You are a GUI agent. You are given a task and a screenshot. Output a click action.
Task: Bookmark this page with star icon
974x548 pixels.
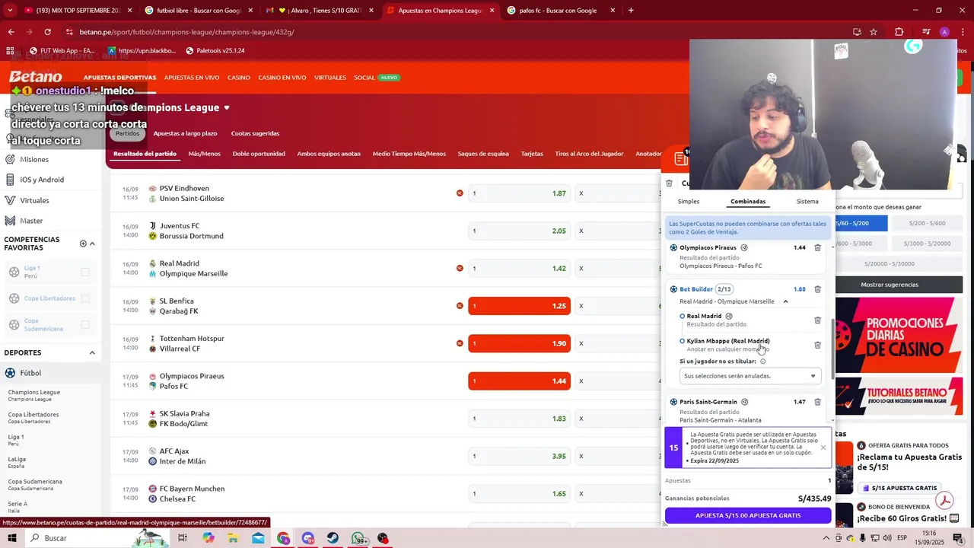click(x=874, y=32)
